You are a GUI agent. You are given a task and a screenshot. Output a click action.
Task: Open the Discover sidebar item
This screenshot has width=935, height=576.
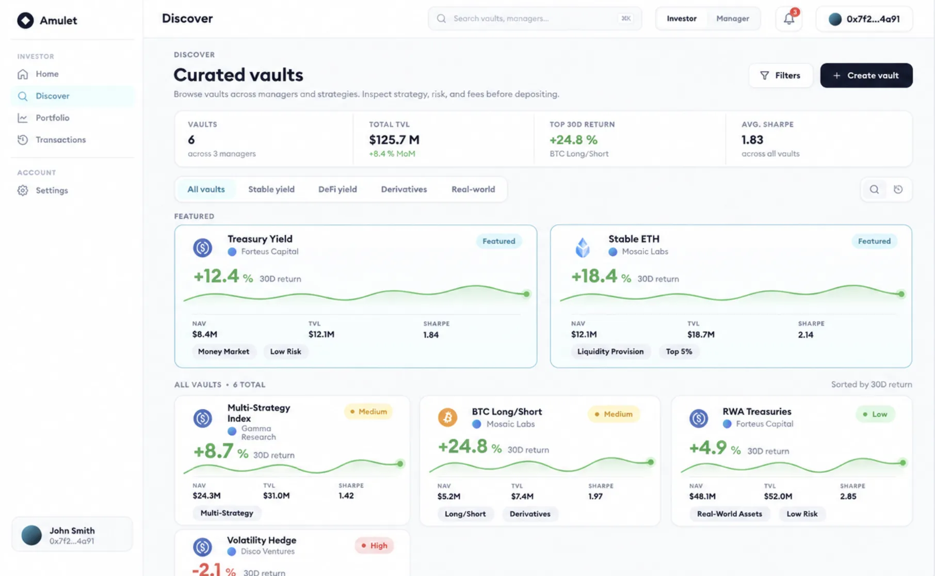click(x=72, y=96)
